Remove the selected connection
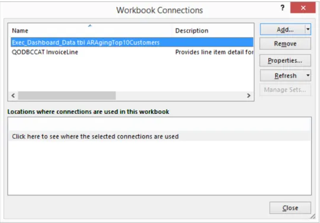The height and width of the screenshot is (223, 320). [x=285, y=44]
